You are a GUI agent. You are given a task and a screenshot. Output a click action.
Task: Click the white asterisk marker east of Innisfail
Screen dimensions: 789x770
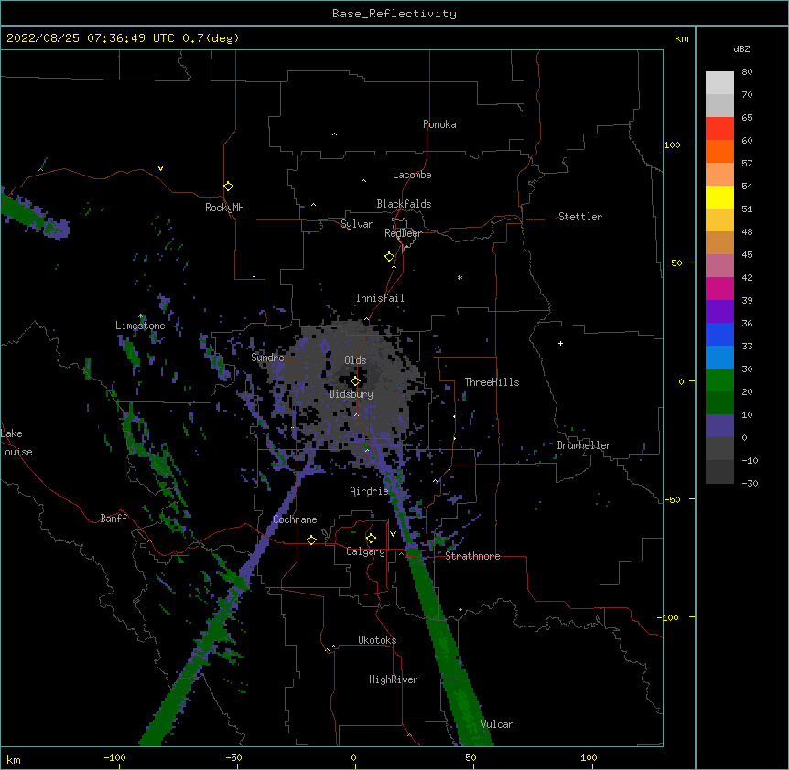(x=459, y=277)
